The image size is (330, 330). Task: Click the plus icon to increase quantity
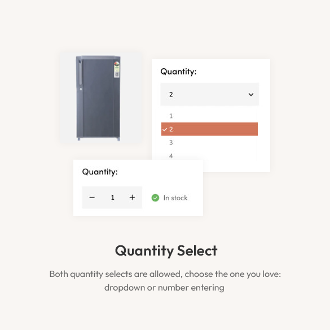[132, 197]
